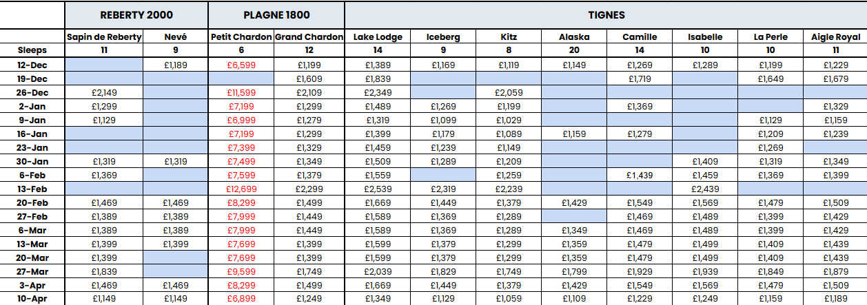867x305 pixels.
Task: Select the 10-Apr date row label
Action: pyautogui.click(x=32, y=299)
